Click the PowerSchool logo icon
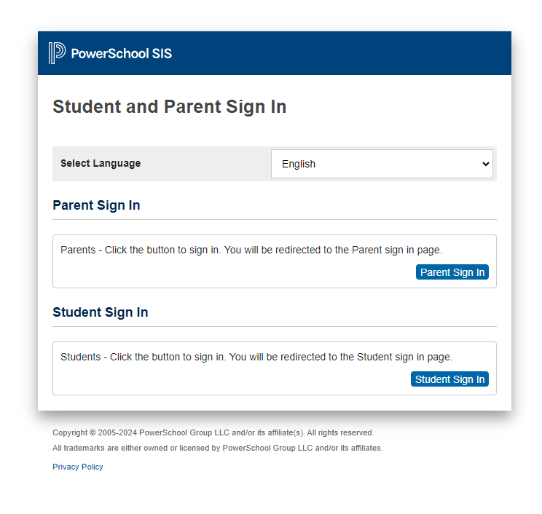 pyautogui.click(x=57, y=53)
